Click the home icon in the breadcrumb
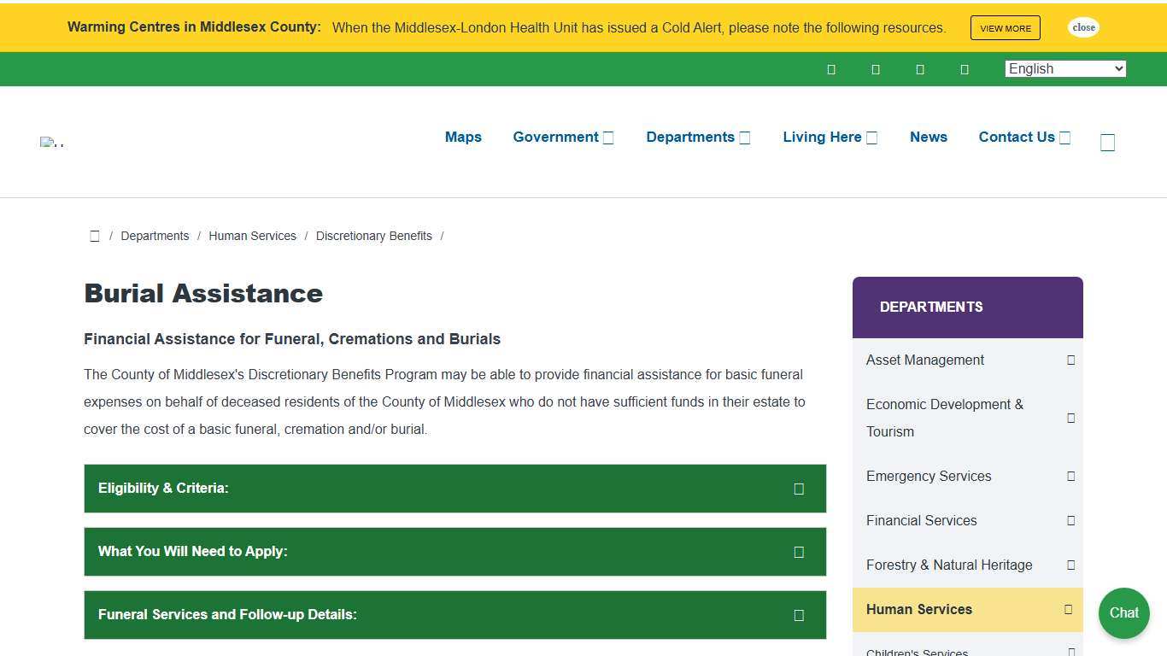Screen dimensions: 1167x656 point(95,237)
